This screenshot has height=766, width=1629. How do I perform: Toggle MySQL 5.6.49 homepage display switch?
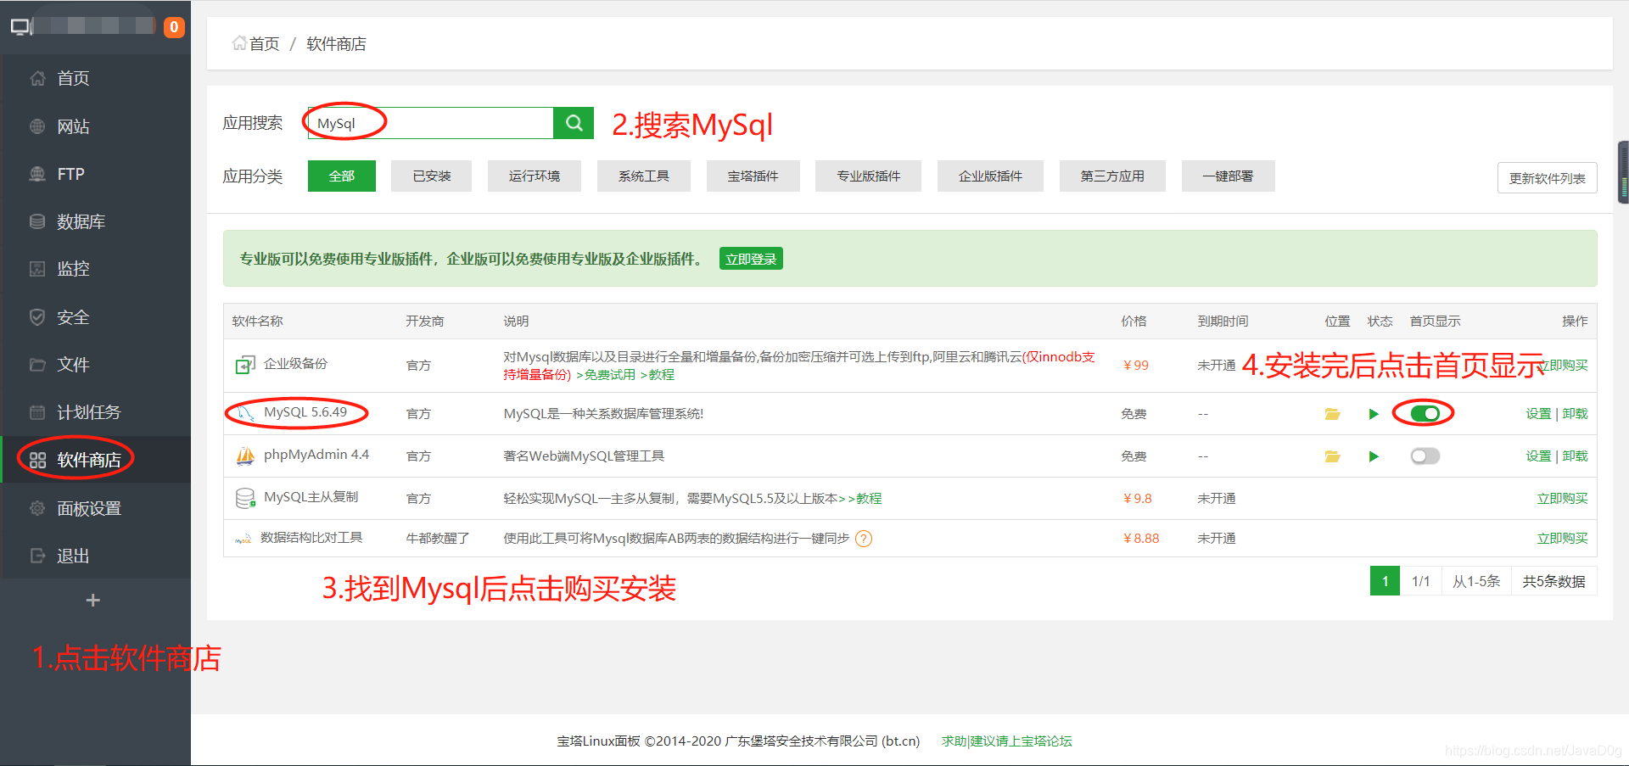tap(1425, 413)
